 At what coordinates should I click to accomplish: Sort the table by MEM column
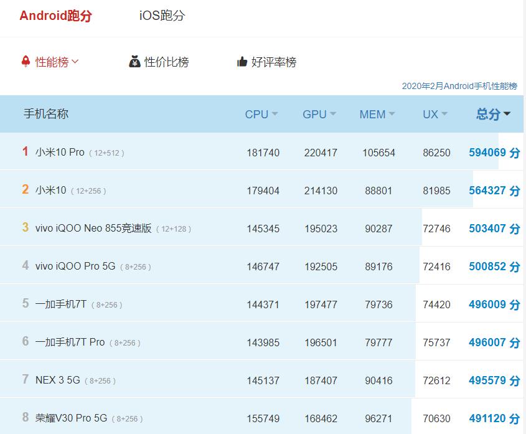(377, 115)
